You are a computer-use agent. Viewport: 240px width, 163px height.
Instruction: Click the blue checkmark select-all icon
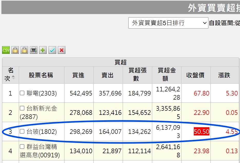coord(52,50)
